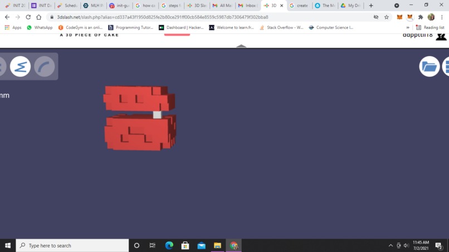Open the Apps bookmark shortcut
The width and height of the screenshot is (449, 252).
(x=13, y=27)
